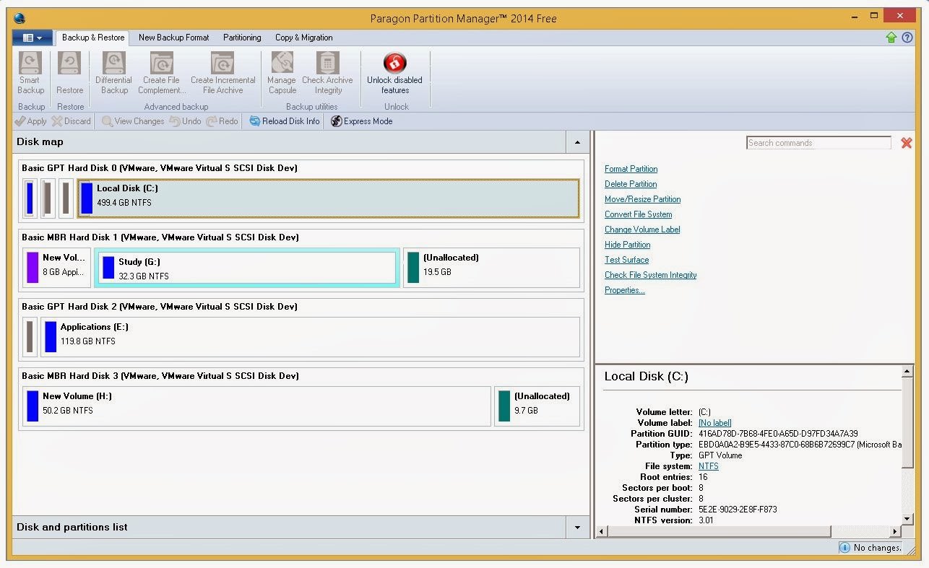Switch to Copy & Migration tab
The width and height of the screenshot is (929, 568).
[303, 38]
